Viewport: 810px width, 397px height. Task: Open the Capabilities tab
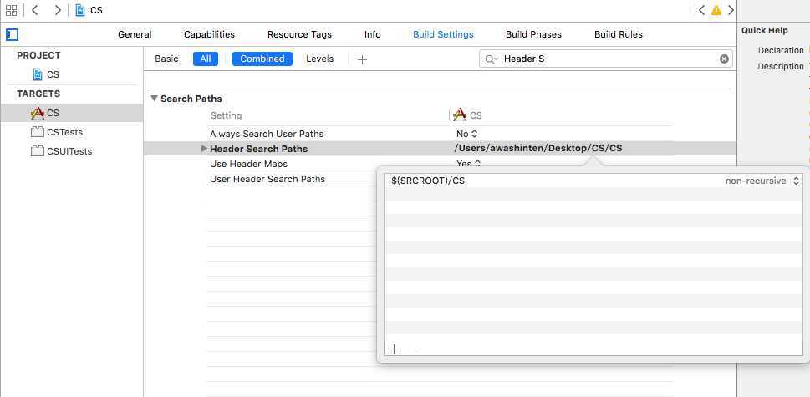pos(209,34)
